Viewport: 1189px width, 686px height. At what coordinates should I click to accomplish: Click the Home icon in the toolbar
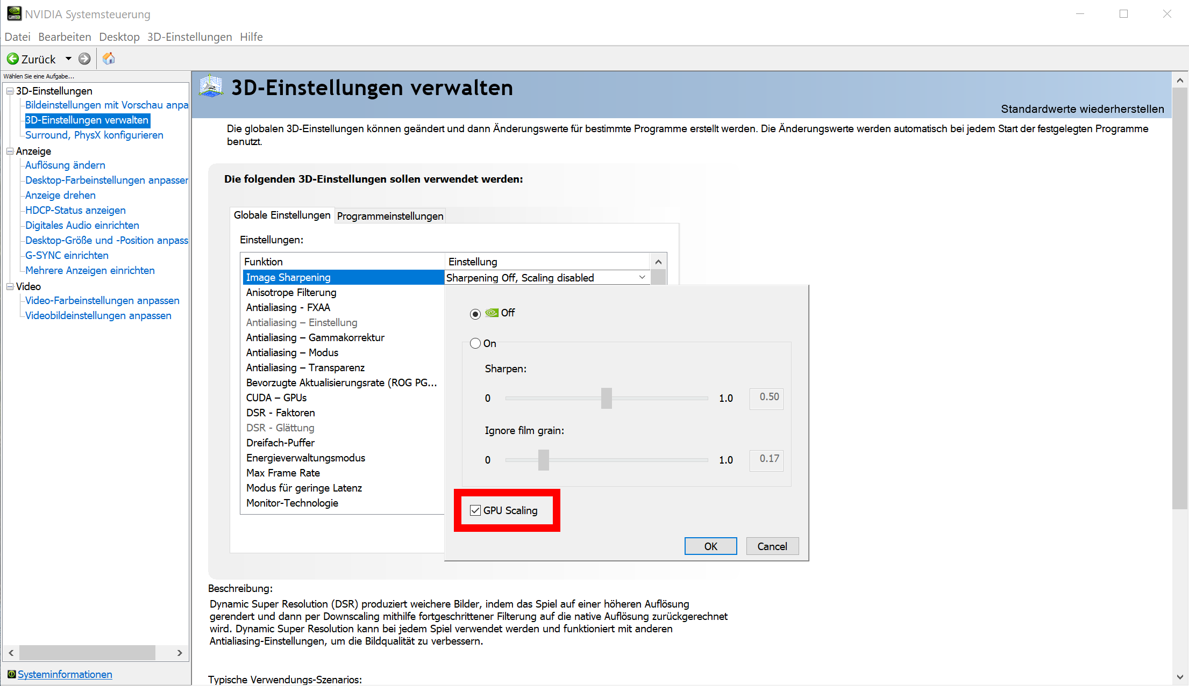pos(109,59)
